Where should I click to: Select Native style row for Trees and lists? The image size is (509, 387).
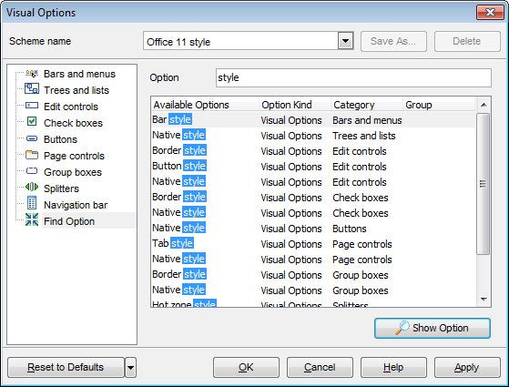pyautogui.click(x=313, y=136)
